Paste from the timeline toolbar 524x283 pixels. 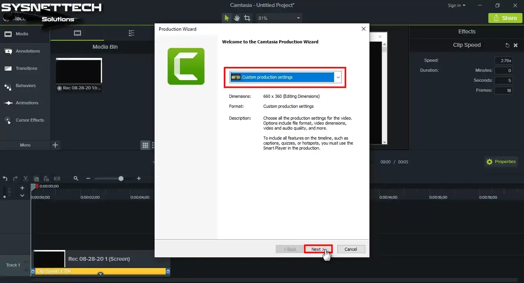tap(46, 178)
